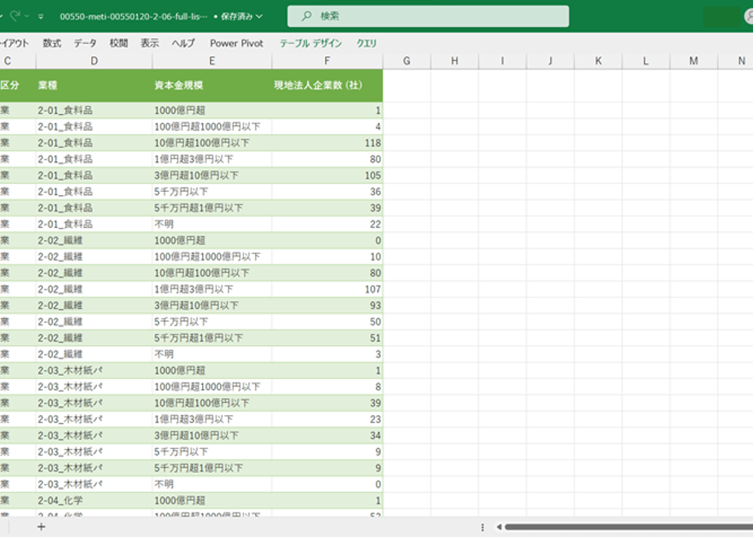Click the 資本金規模 table header cell
This screenshot has height=537, width=753.
[x=212, y=85]
